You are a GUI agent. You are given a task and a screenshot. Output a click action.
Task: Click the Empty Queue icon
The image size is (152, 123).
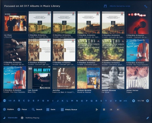pyautogui.click(x=62, y=110)
